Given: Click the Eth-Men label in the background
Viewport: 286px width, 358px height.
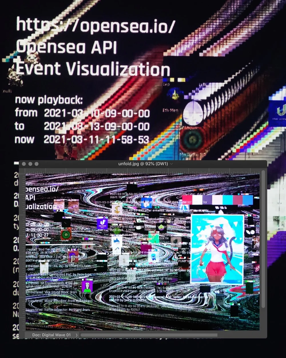Looking at the screenshot, I should [x=170, y=110].
